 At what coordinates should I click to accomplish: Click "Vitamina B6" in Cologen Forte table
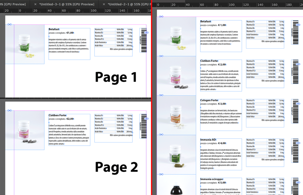click(250, 107)
